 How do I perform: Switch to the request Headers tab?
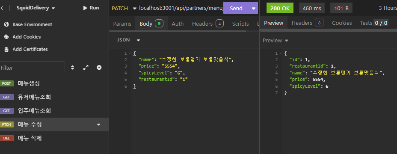point(207,24)
